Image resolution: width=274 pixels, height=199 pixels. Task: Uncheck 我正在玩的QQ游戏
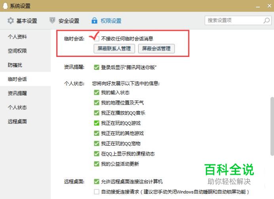click(97, 123)
